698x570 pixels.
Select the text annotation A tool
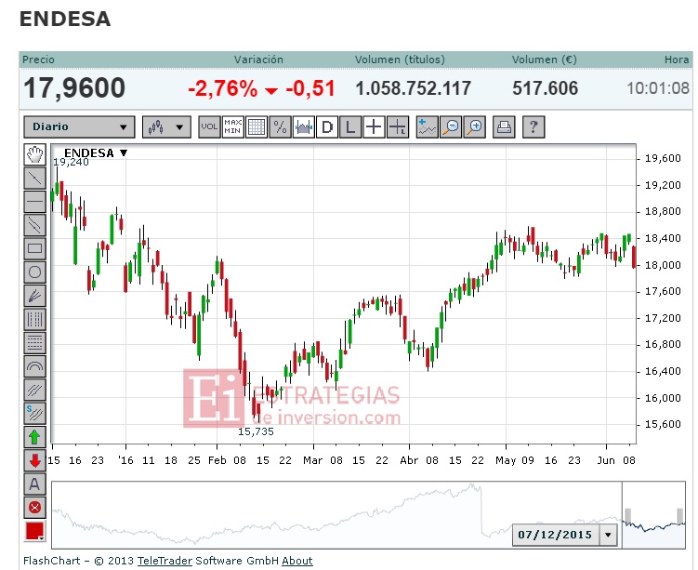tap(34, 484)
